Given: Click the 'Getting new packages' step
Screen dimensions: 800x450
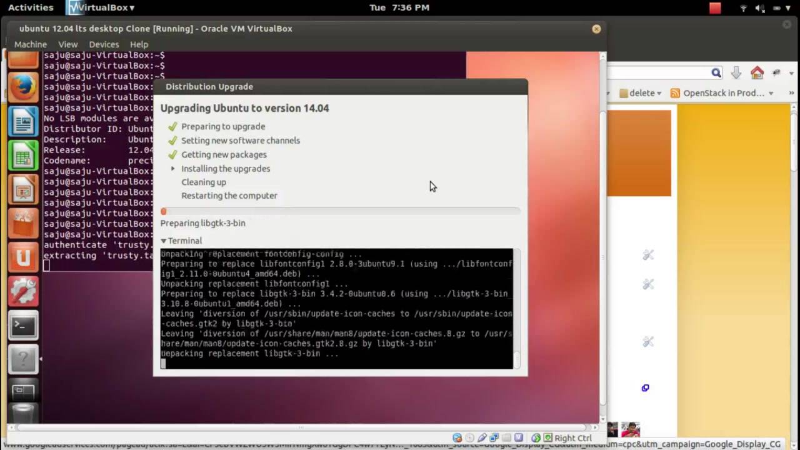Looking at the screenshot, I should [224, 154].
